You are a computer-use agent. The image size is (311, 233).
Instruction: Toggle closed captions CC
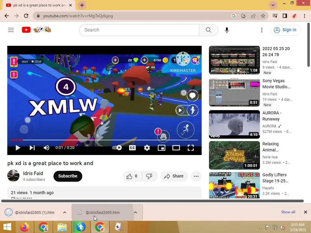(x=132, y=148)
